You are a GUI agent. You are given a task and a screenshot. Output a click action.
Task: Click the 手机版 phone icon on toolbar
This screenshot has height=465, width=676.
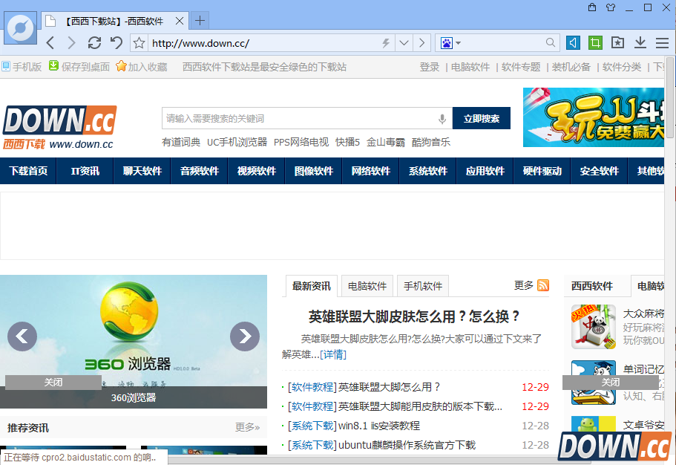click(6, 67)
